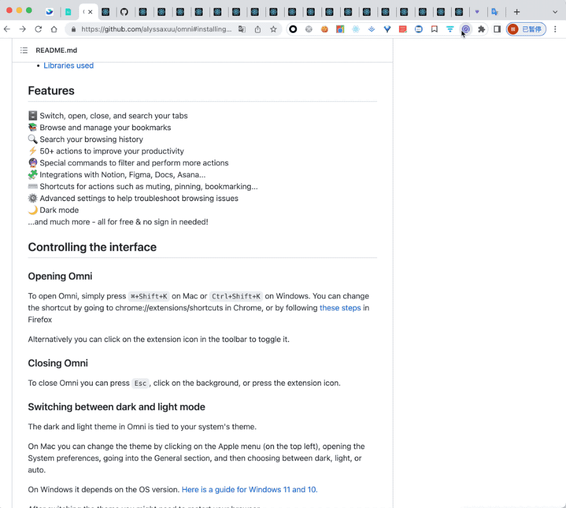Switch to the GitHub octocat tab

coord(124,12)
